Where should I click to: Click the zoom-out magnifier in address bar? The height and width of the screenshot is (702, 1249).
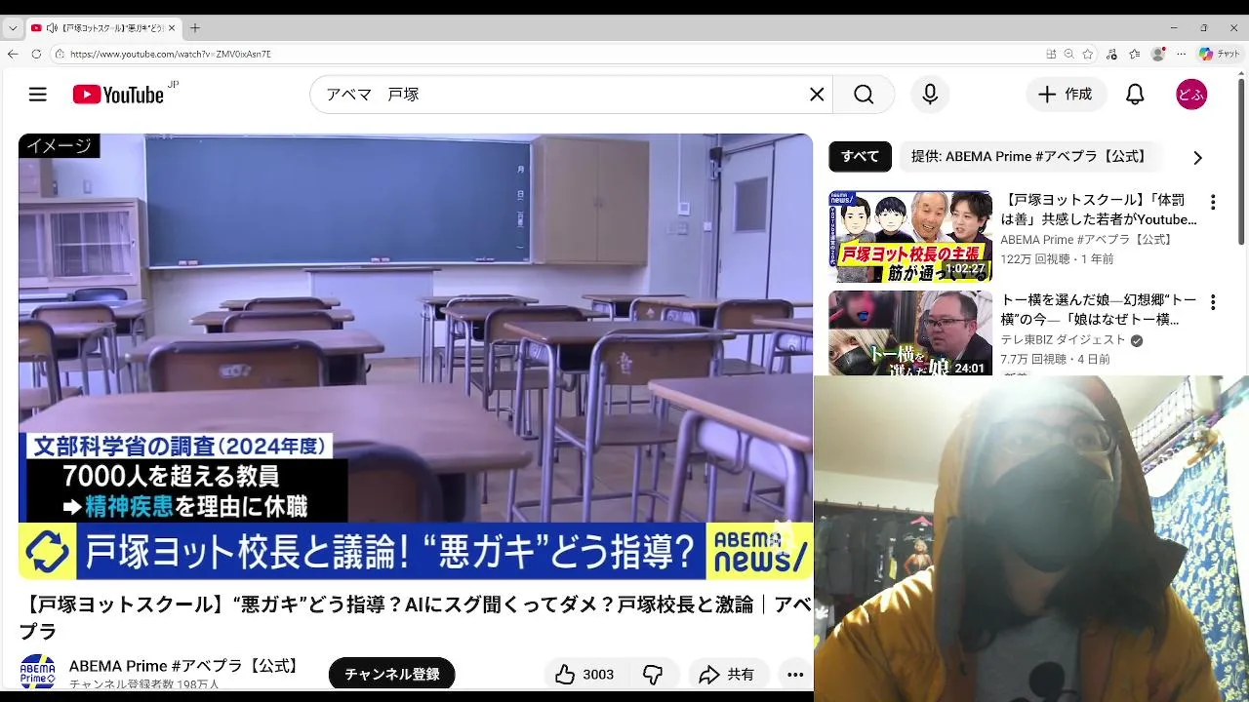1069,54
